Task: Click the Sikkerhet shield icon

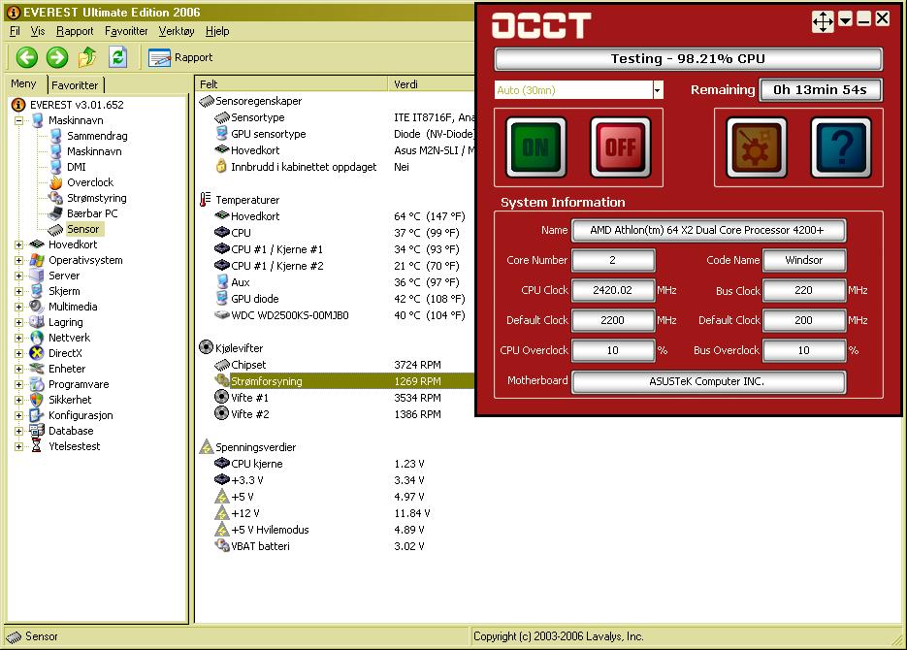Action: (37, 400)
